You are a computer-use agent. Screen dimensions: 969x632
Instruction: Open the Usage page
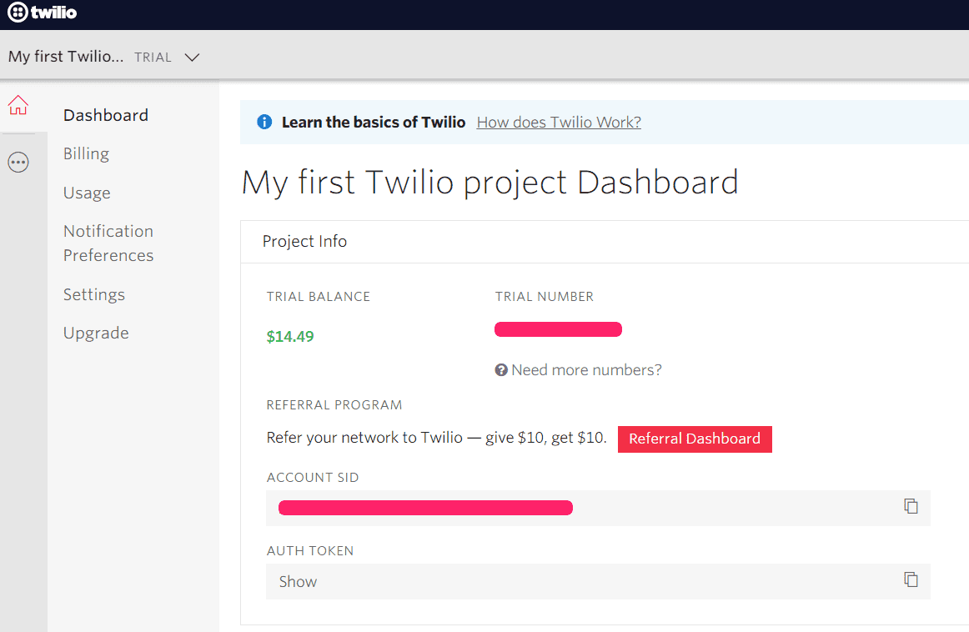pos(87,193)
